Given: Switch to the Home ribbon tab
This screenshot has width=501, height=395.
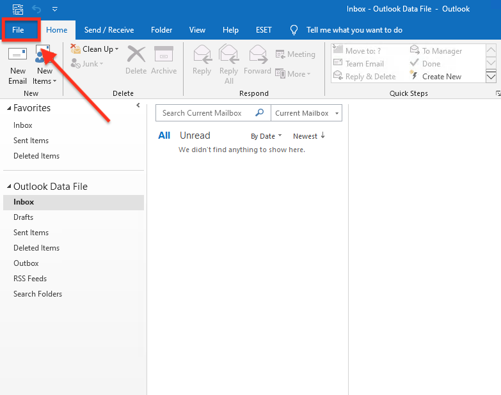Looking at the screenshot, I should pyautogui.click(x=56, y=30).
